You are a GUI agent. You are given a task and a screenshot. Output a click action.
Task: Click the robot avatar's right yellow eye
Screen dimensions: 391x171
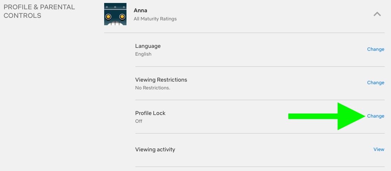pyautogui.click(x=122, y=17)
